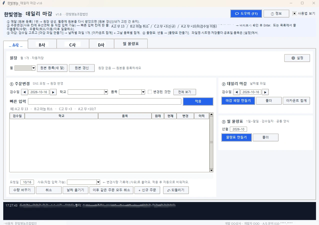The image size is (319, 225).
Task: Open the 도우미 (F1) help button
Action: [246, 13]
